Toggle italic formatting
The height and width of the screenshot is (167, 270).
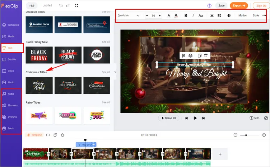click(x=193, y=15)
